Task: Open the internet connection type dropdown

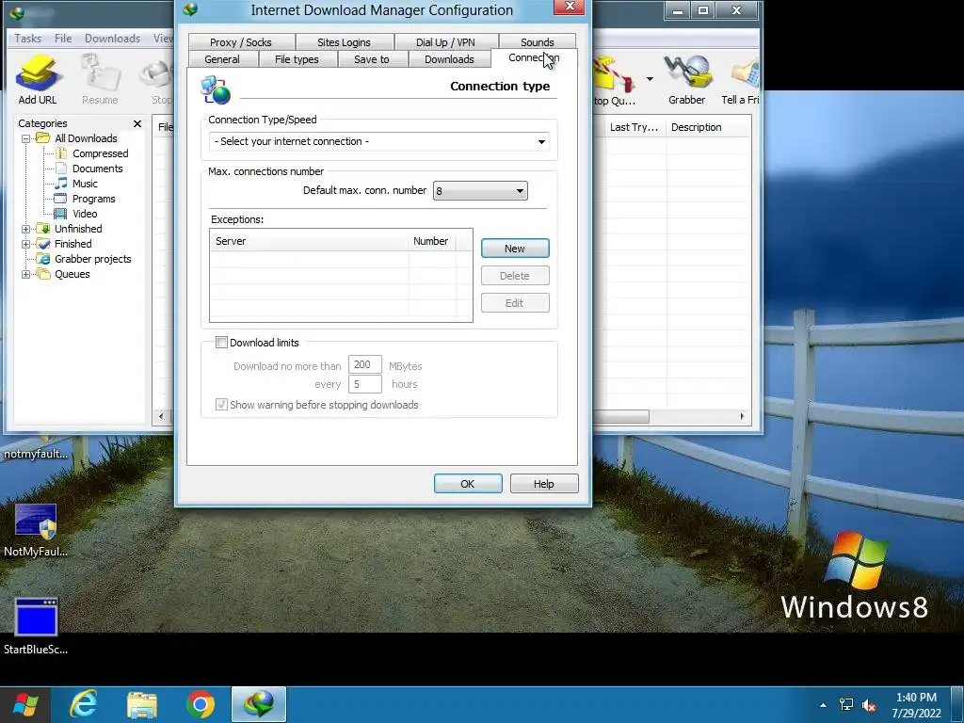Action: click(379, 141)
